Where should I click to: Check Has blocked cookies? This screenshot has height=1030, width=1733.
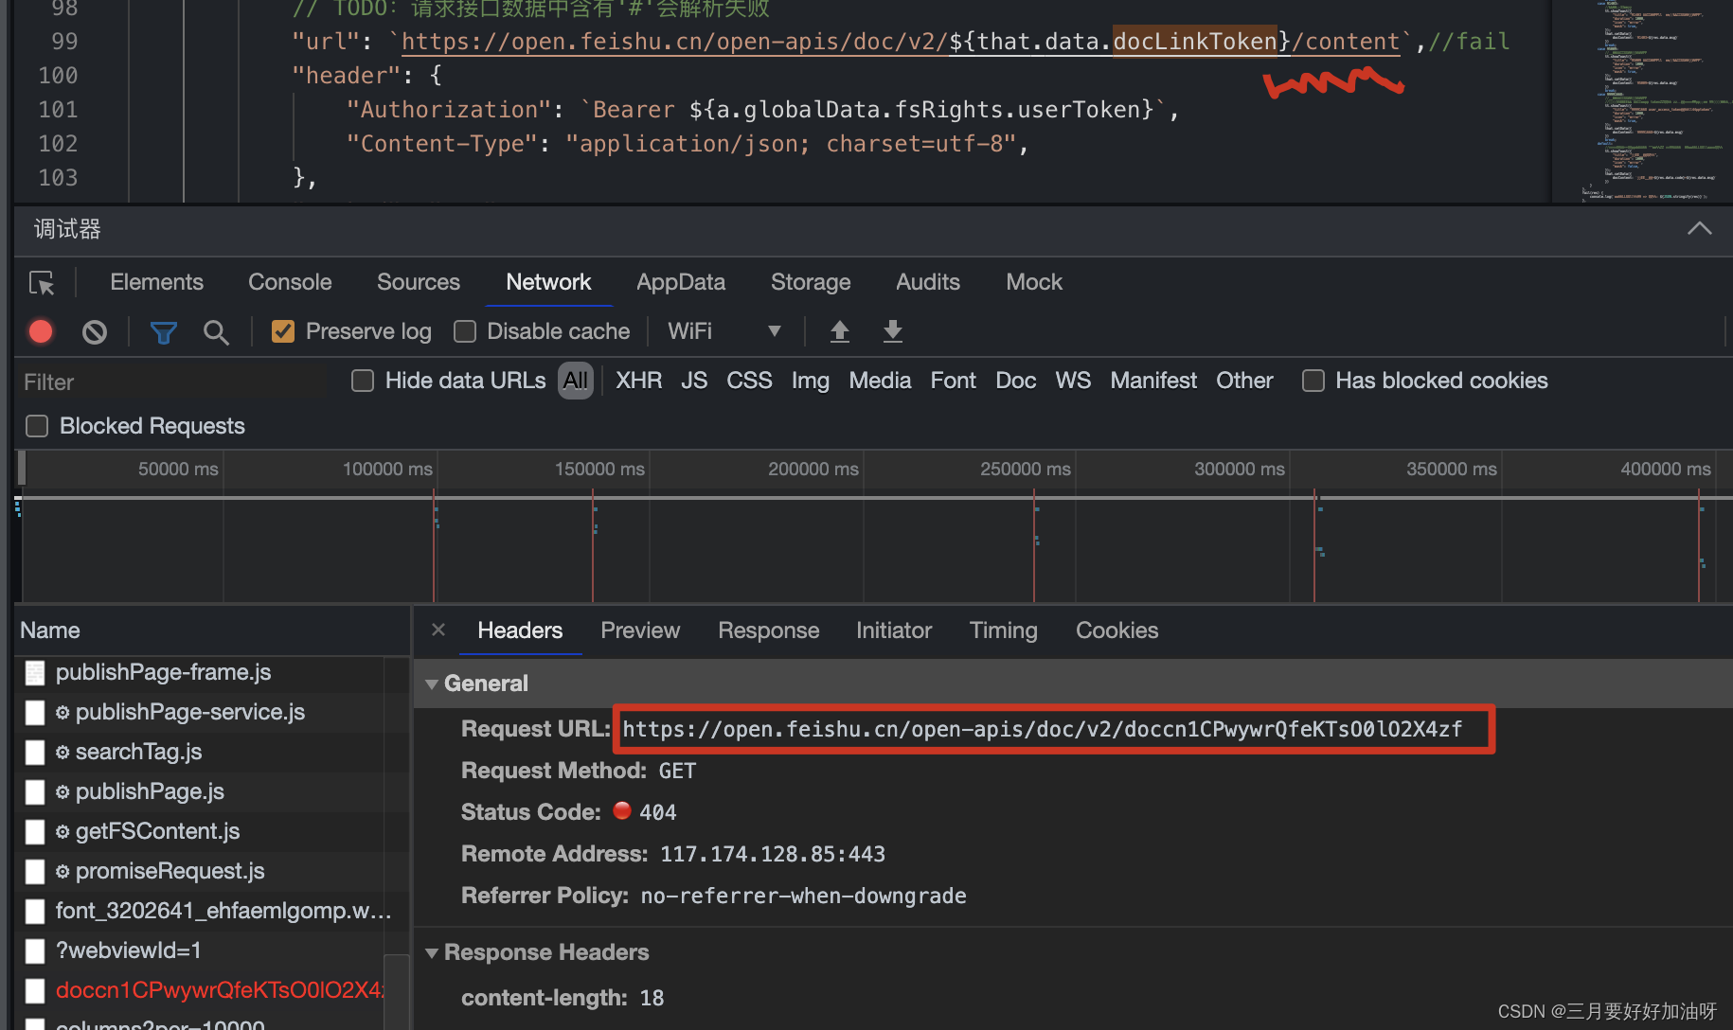tap(1313, 381)
